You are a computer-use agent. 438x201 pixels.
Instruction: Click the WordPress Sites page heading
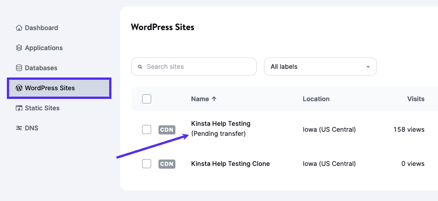pos(163,27)
